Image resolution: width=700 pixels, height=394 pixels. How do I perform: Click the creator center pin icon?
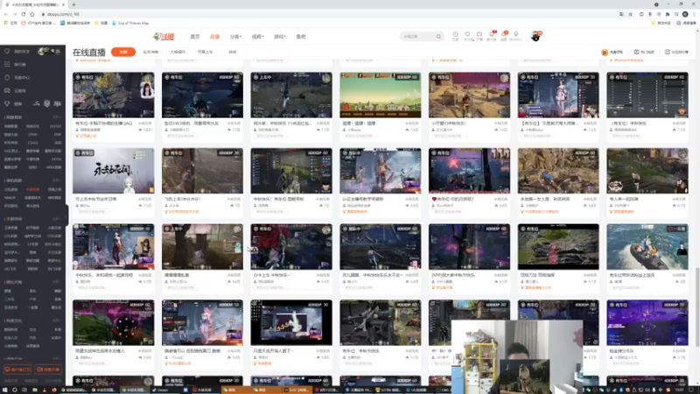tap(516, 36)
